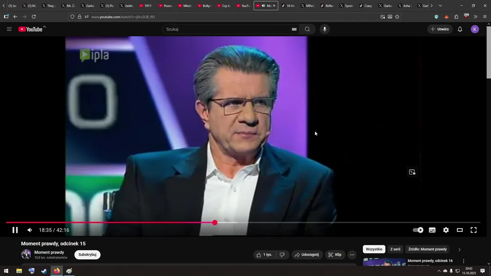Open Steam from taskbar
Viewport: 491px width, 276px height.
[44, 271]
